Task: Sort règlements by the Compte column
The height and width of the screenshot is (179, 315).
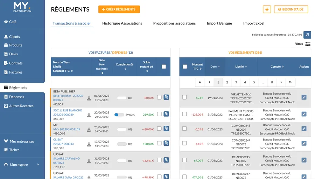Action: click(x=277, y=67)
